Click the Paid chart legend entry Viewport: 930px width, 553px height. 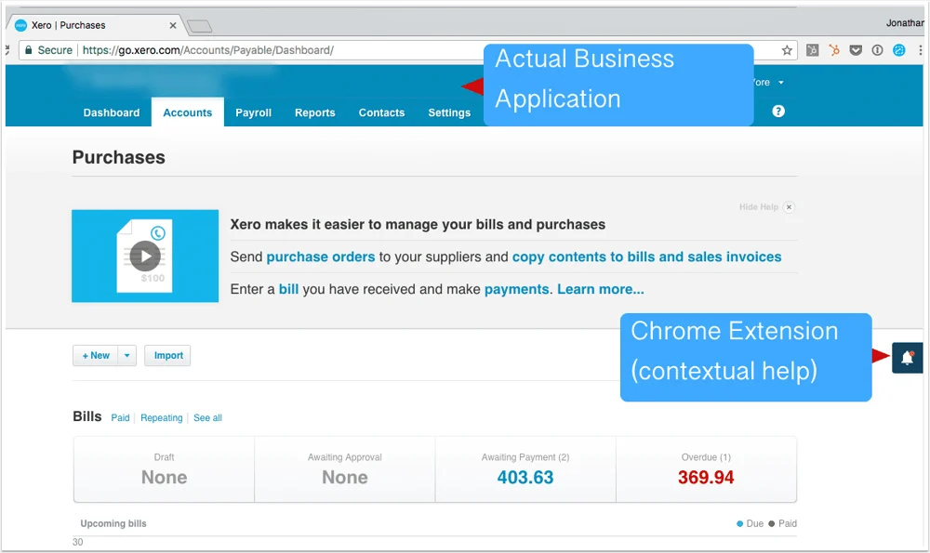point(783,523)
